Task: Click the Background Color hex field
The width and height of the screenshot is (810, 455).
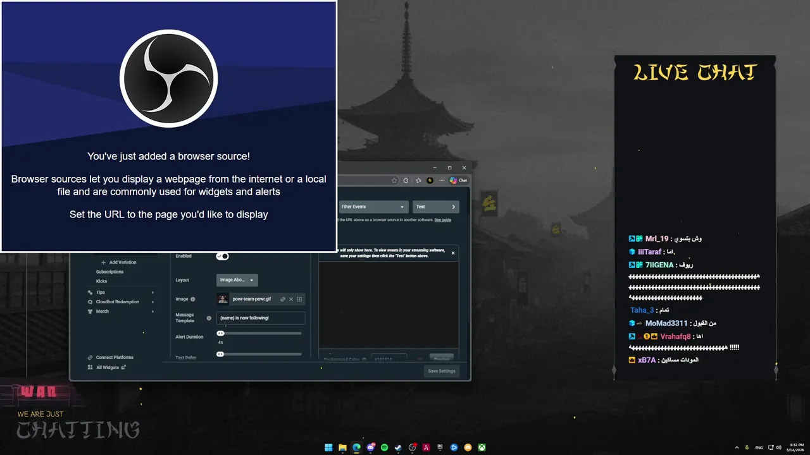Action: [x=389, y=359]
